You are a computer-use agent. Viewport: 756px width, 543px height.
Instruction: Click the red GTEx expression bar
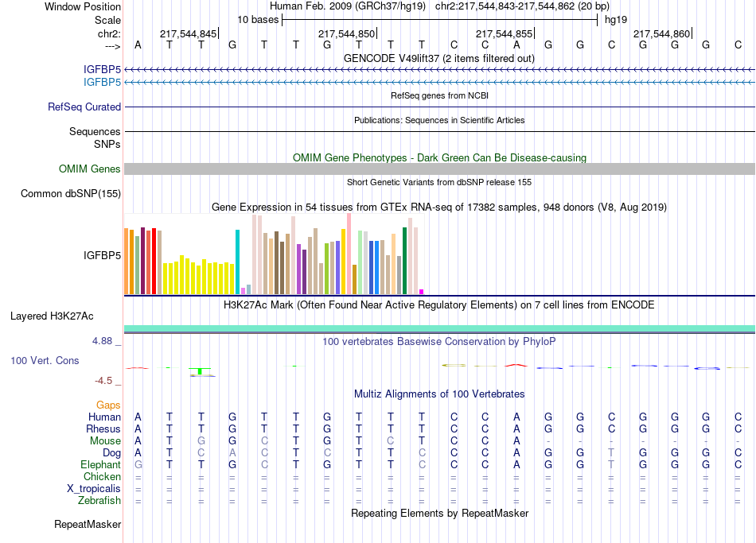tap(154, 261)
